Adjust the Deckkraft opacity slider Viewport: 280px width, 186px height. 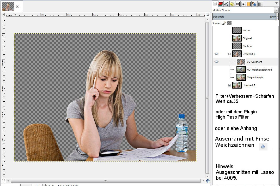tap(244, 16)
